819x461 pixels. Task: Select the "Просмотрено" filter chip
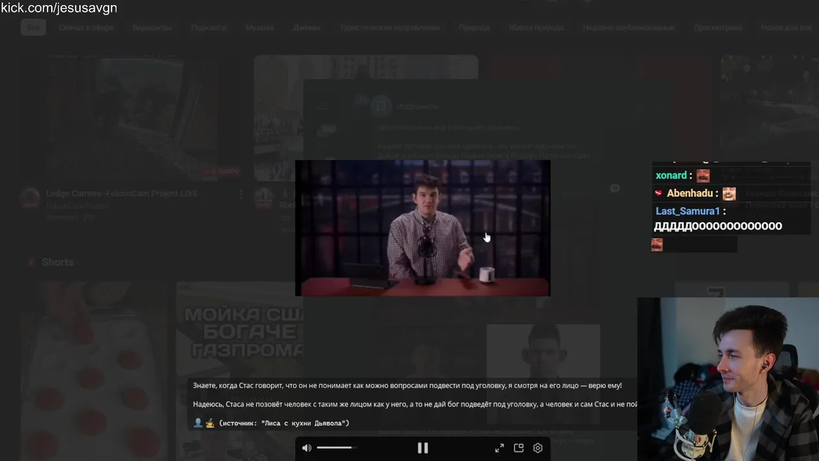718,28
